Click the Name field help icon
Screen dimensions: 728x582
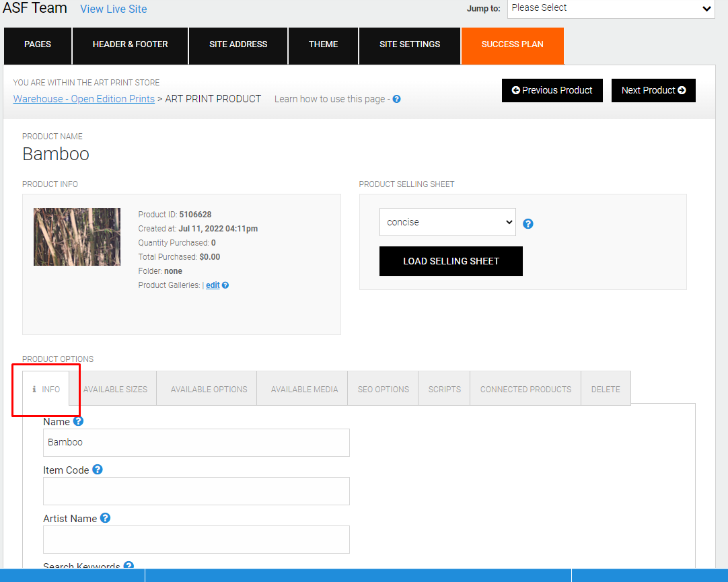click(78, 421)
